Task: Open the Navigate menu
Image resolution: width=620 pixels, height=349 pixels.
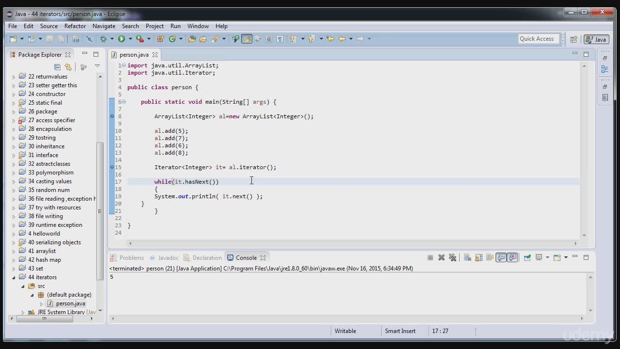Action: (104, 26)
